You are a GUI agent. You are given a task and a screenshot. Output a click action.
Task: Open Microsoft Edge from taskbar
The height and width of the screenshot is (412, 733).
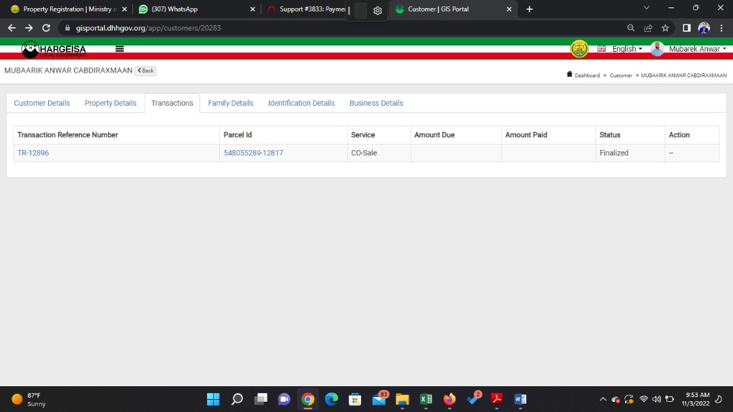tap(331, 399)
